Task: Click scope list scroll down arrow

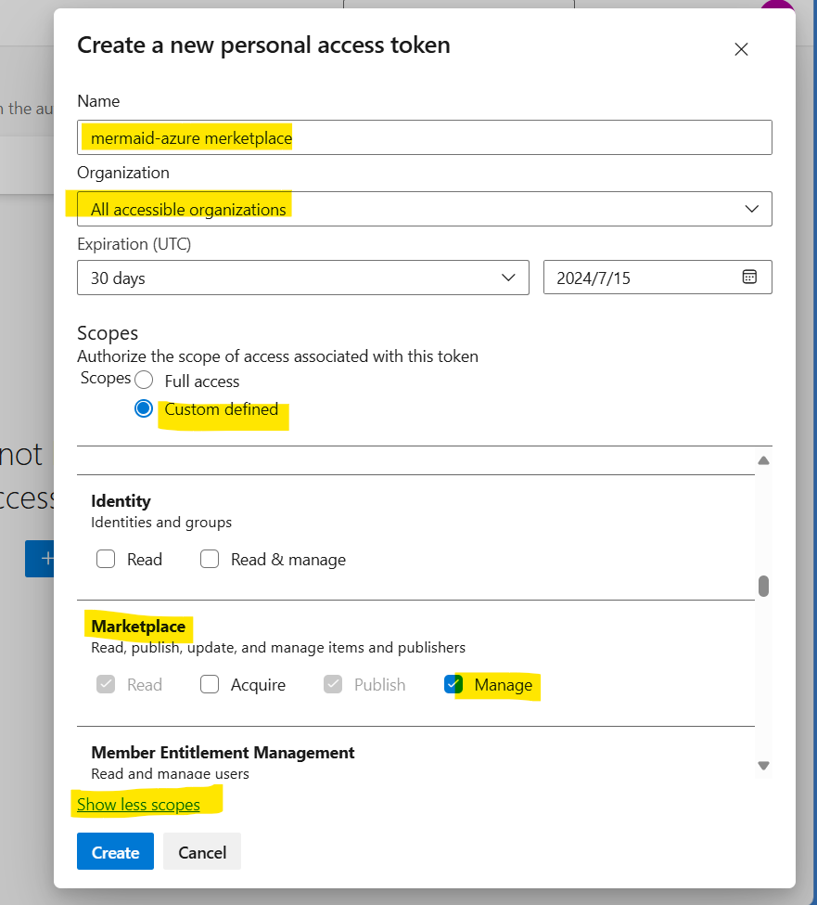Action: (763, 766)
